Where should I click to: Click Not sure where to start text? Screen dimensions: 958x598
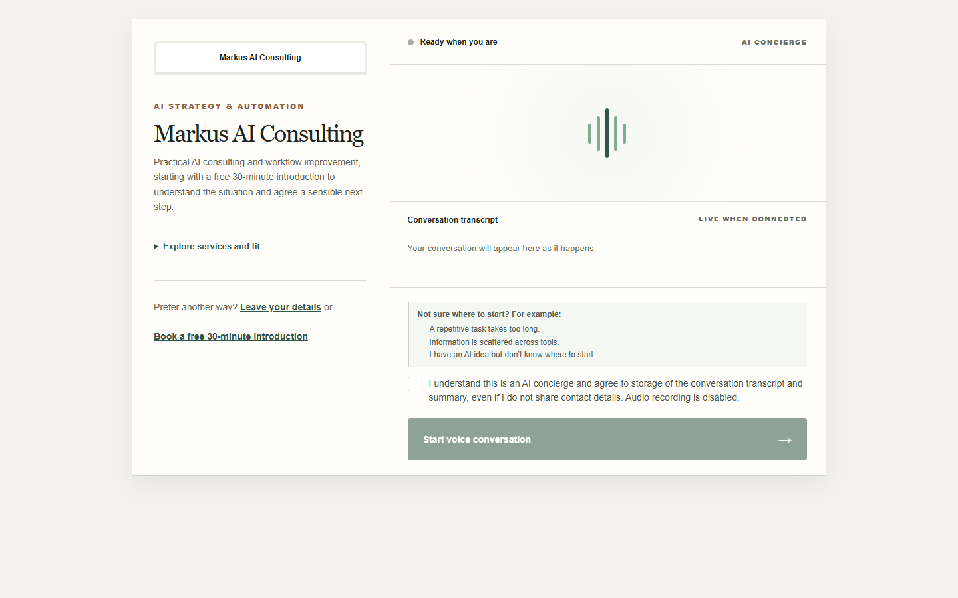[x=489, y=314]
